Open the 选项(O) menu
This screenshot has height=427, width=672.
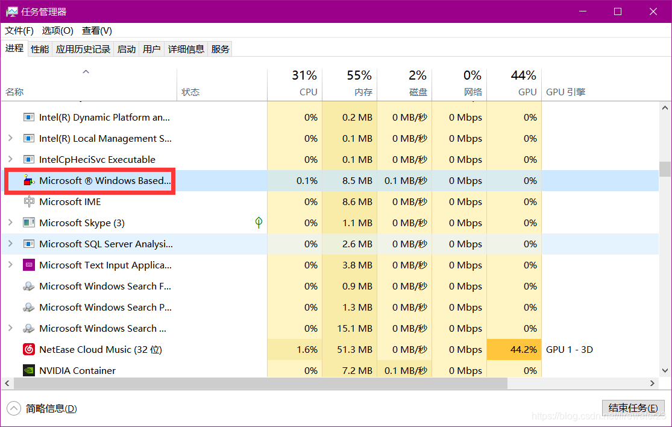57,31
